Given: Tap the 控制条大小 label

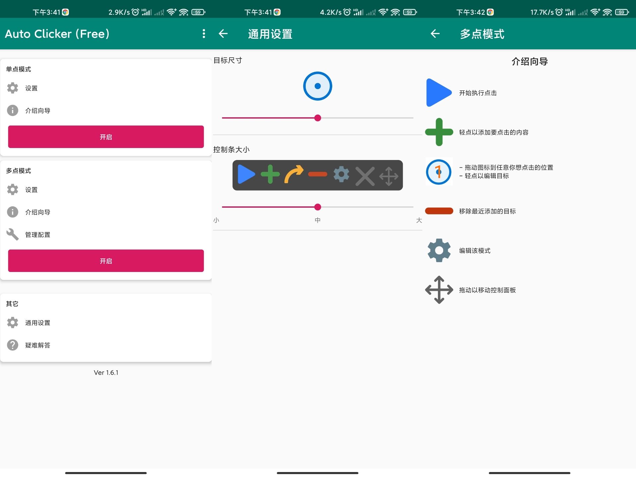Looking at the screenshot, I should 232,149.
